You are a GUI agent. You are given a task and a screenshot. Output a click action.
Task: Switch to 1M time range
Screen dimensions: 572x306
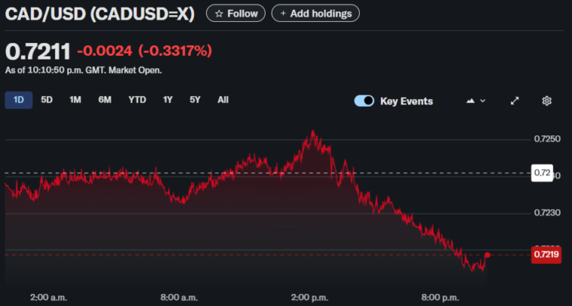click(75, 100)
